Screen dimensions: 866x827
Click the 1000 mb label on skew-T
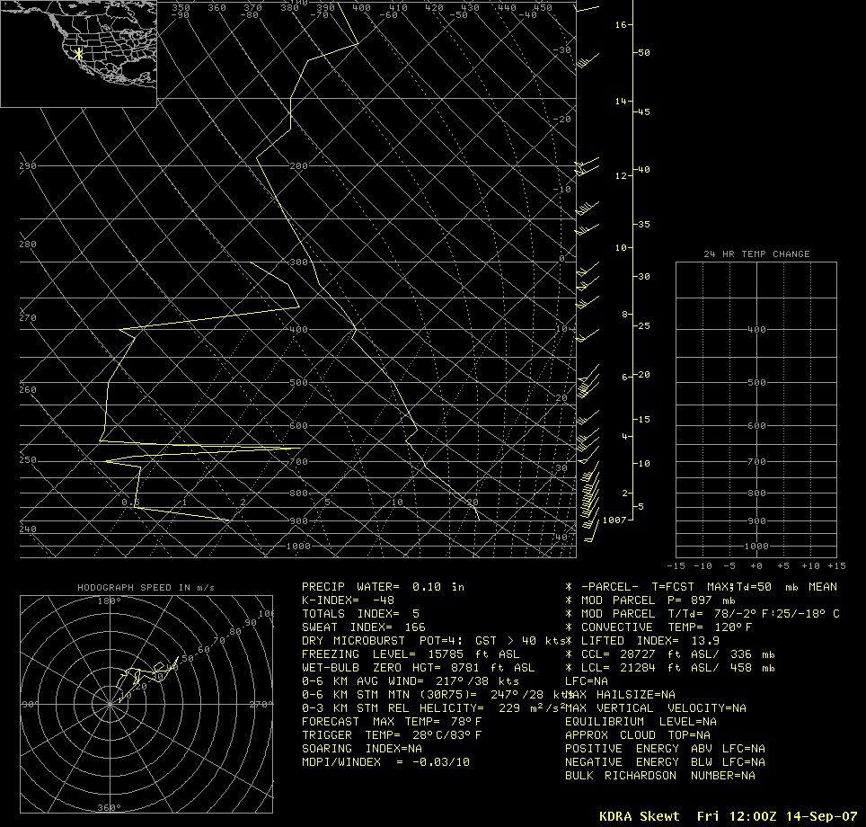[298, 547]
